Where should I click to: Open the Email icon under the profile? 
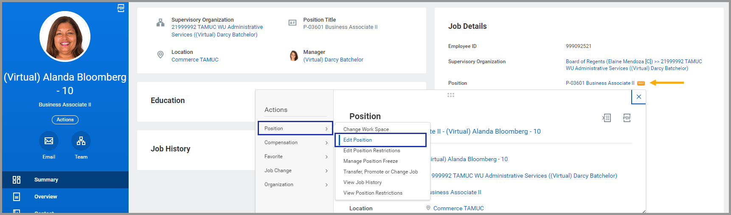[x=49, y=141]
